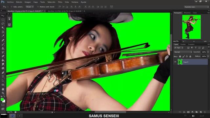Click smart object filter icon
This screenshot has height=118, width=210.
click(203, 48)
